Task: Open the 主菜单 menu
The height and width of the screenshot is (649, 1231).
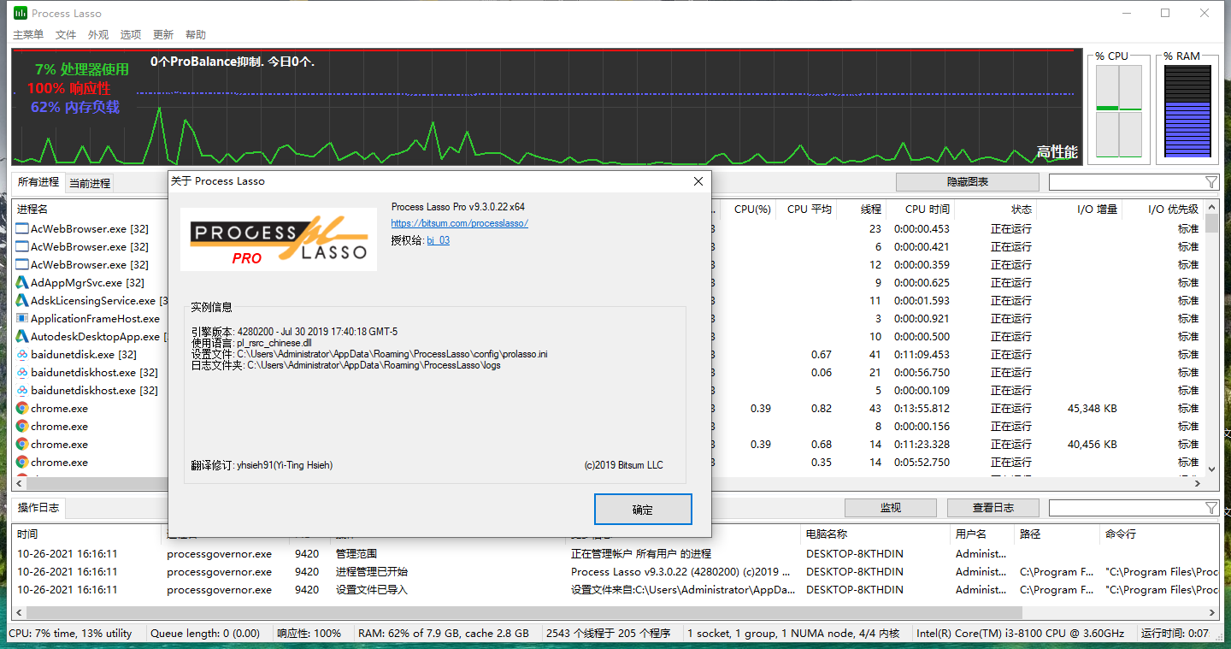Action: [28, 35]
